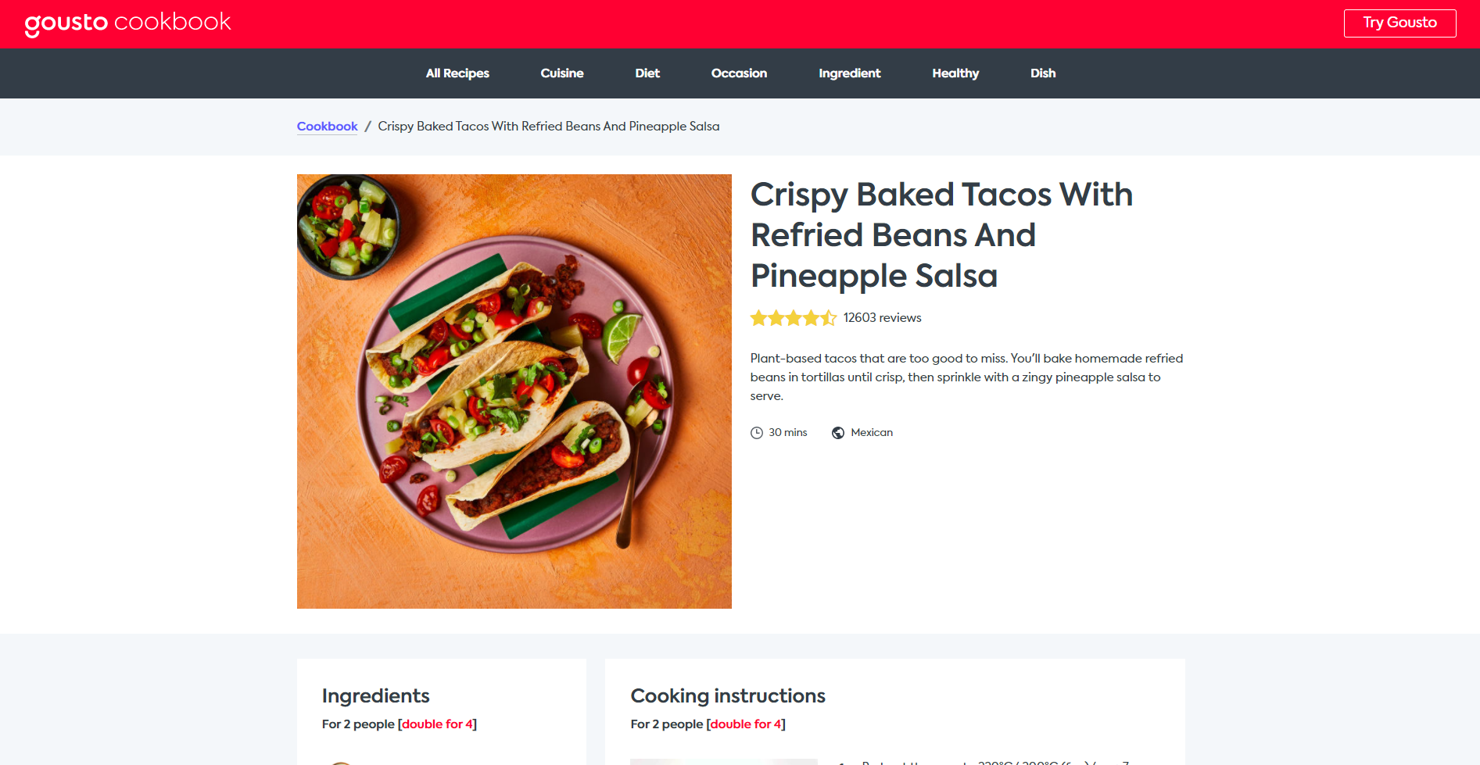The height and width of the screenshot is (765, 1480).
Task: Follow the Cookbook breadcrumb link
Action: click(327, 127)
